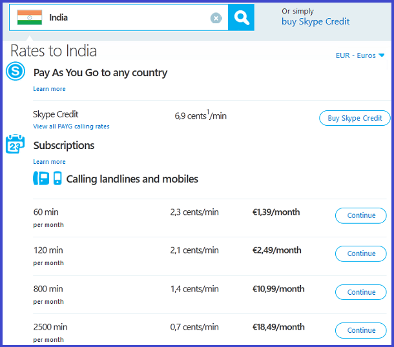Open Learn more under Subscriptions

(49, 162)
